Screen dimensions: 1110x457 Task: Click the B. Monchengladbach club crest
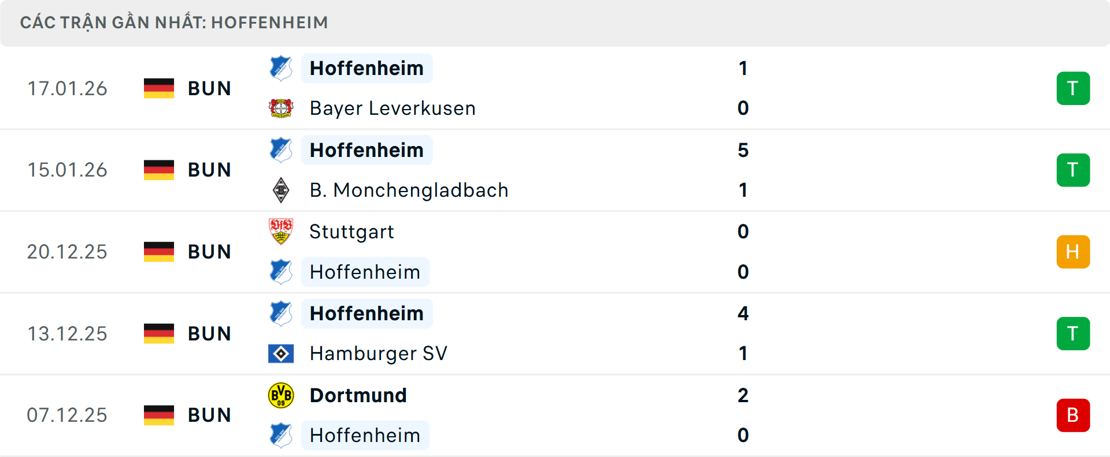281,190
